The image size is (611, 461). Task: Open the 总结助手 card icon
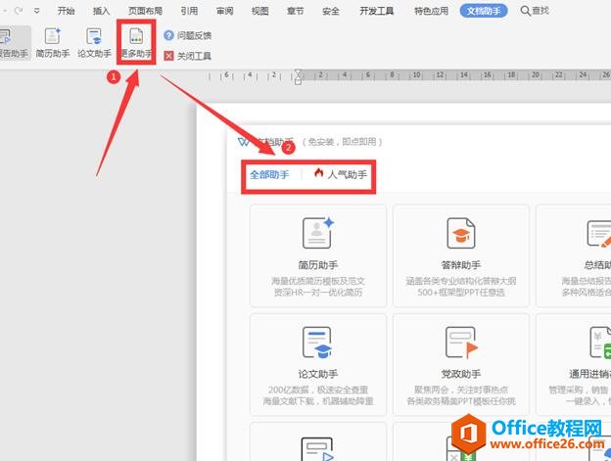pyautogui.click(x=599, y=233)
